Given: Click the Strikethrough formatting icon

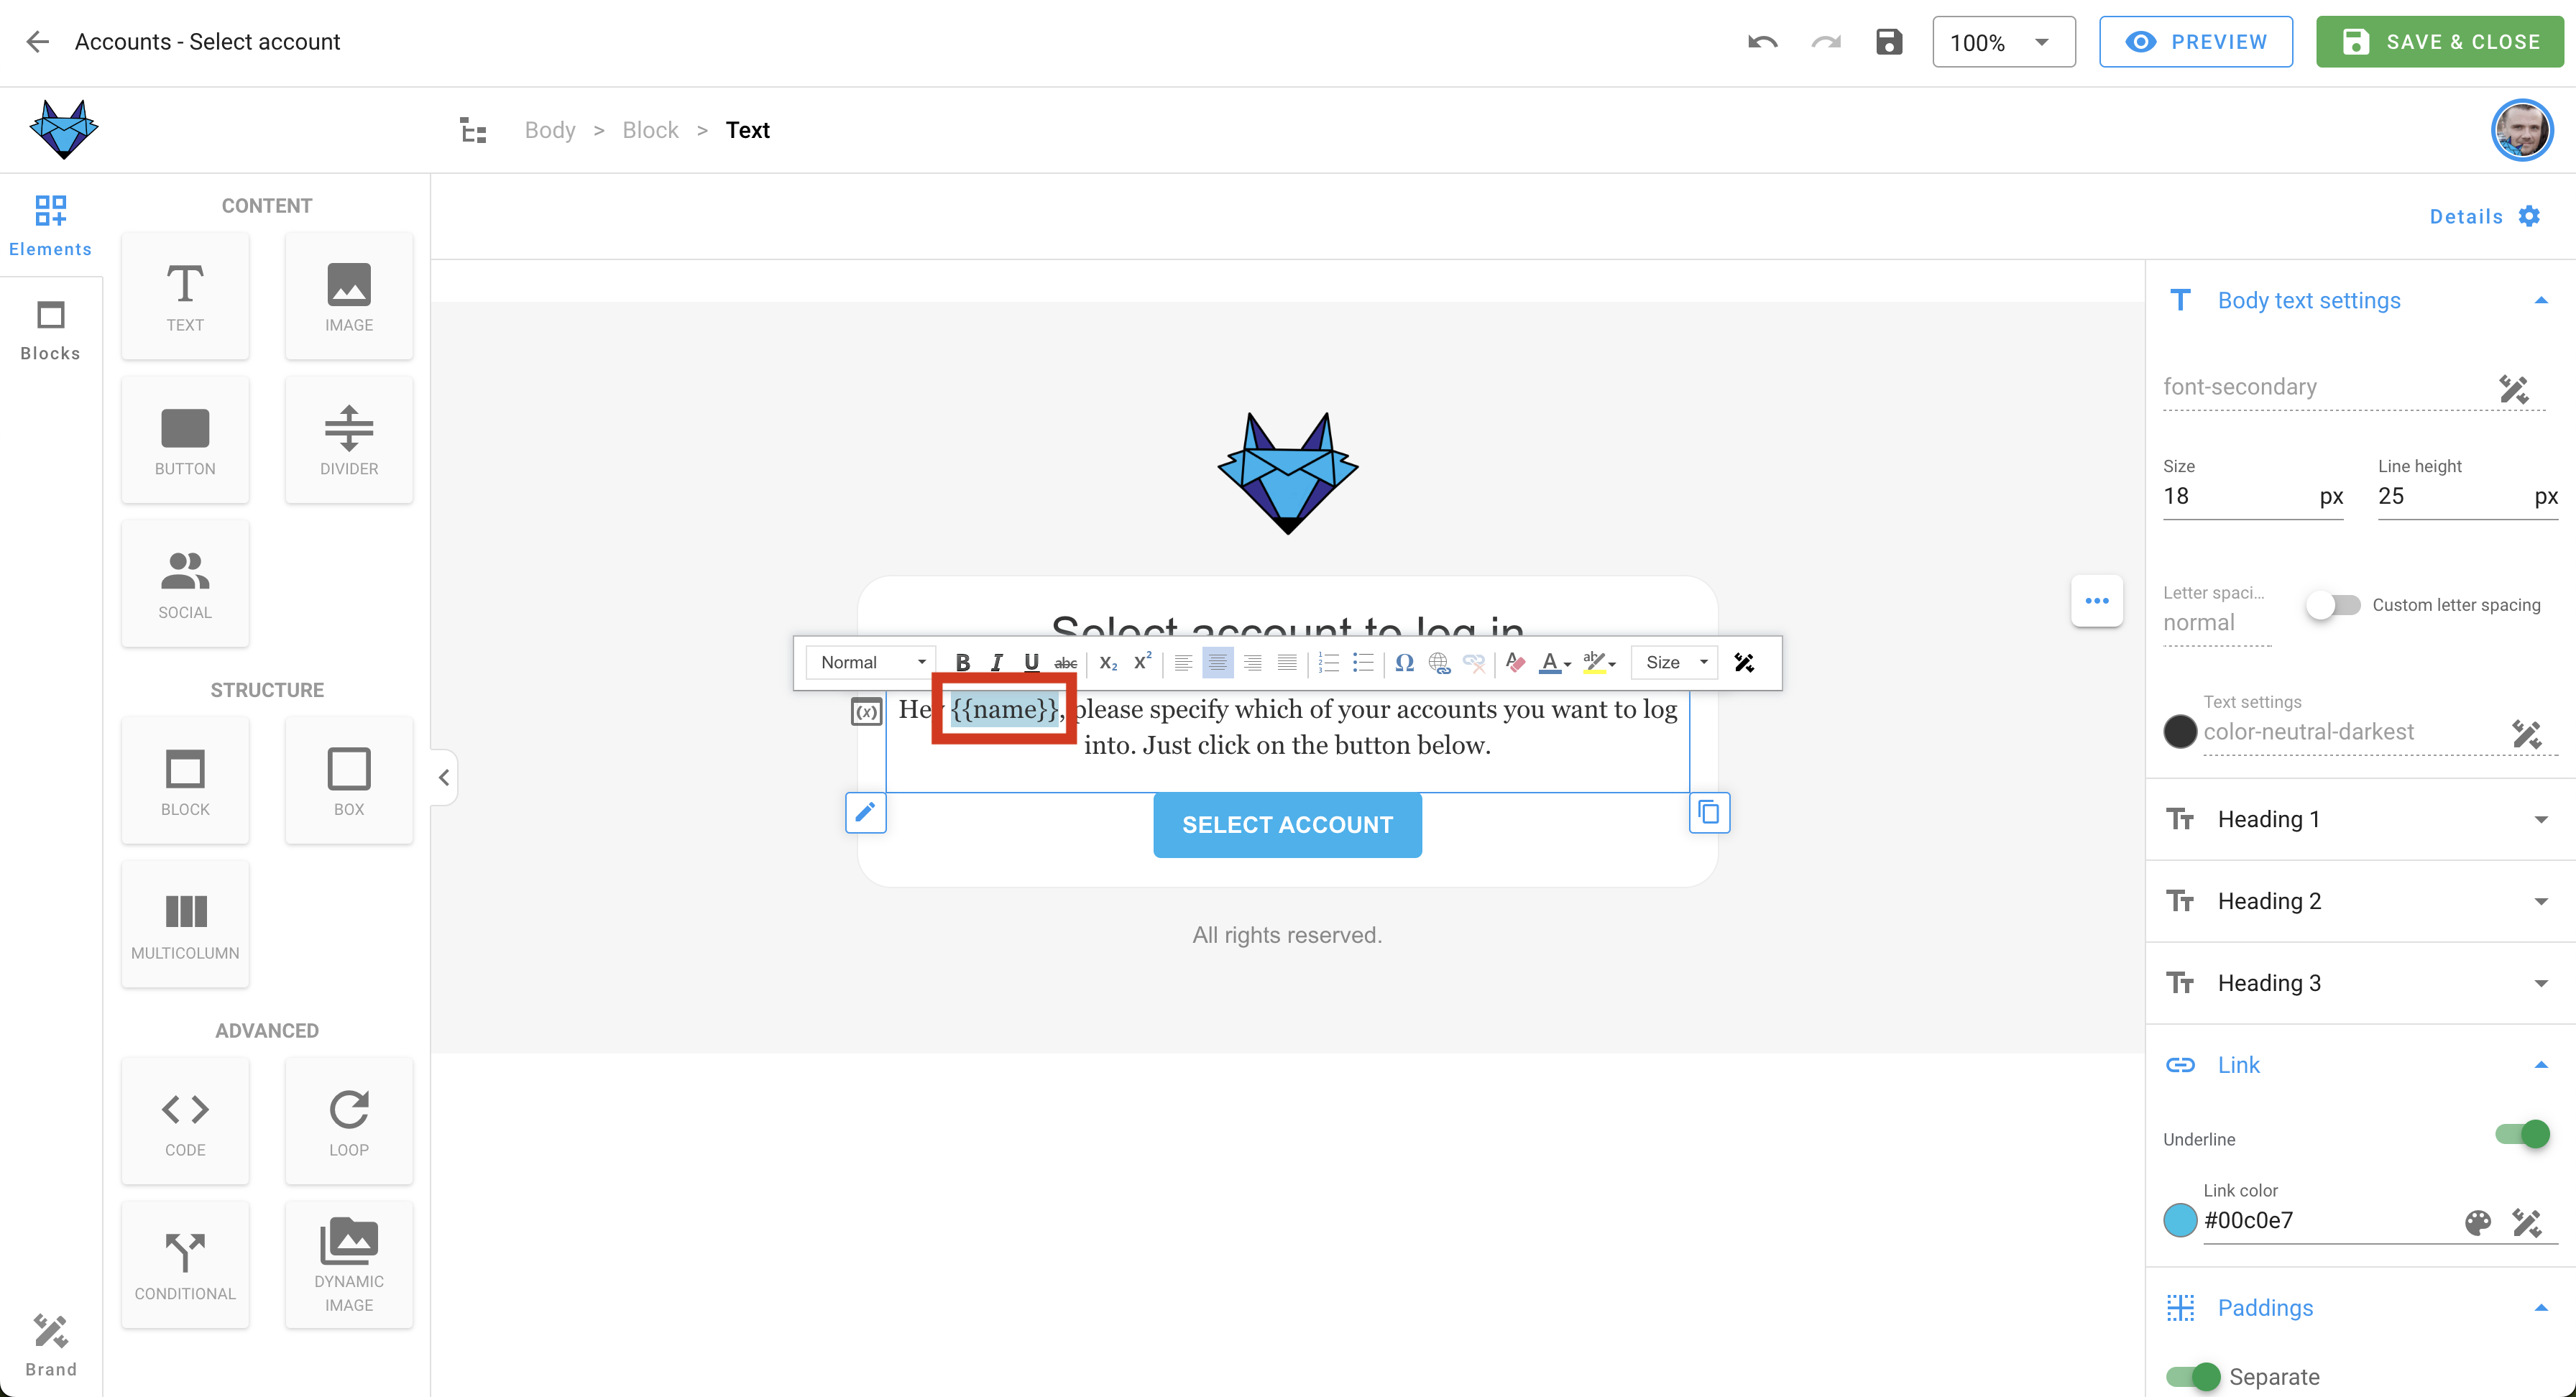Looking at the screenshot, I should [x=1064, y=663].
